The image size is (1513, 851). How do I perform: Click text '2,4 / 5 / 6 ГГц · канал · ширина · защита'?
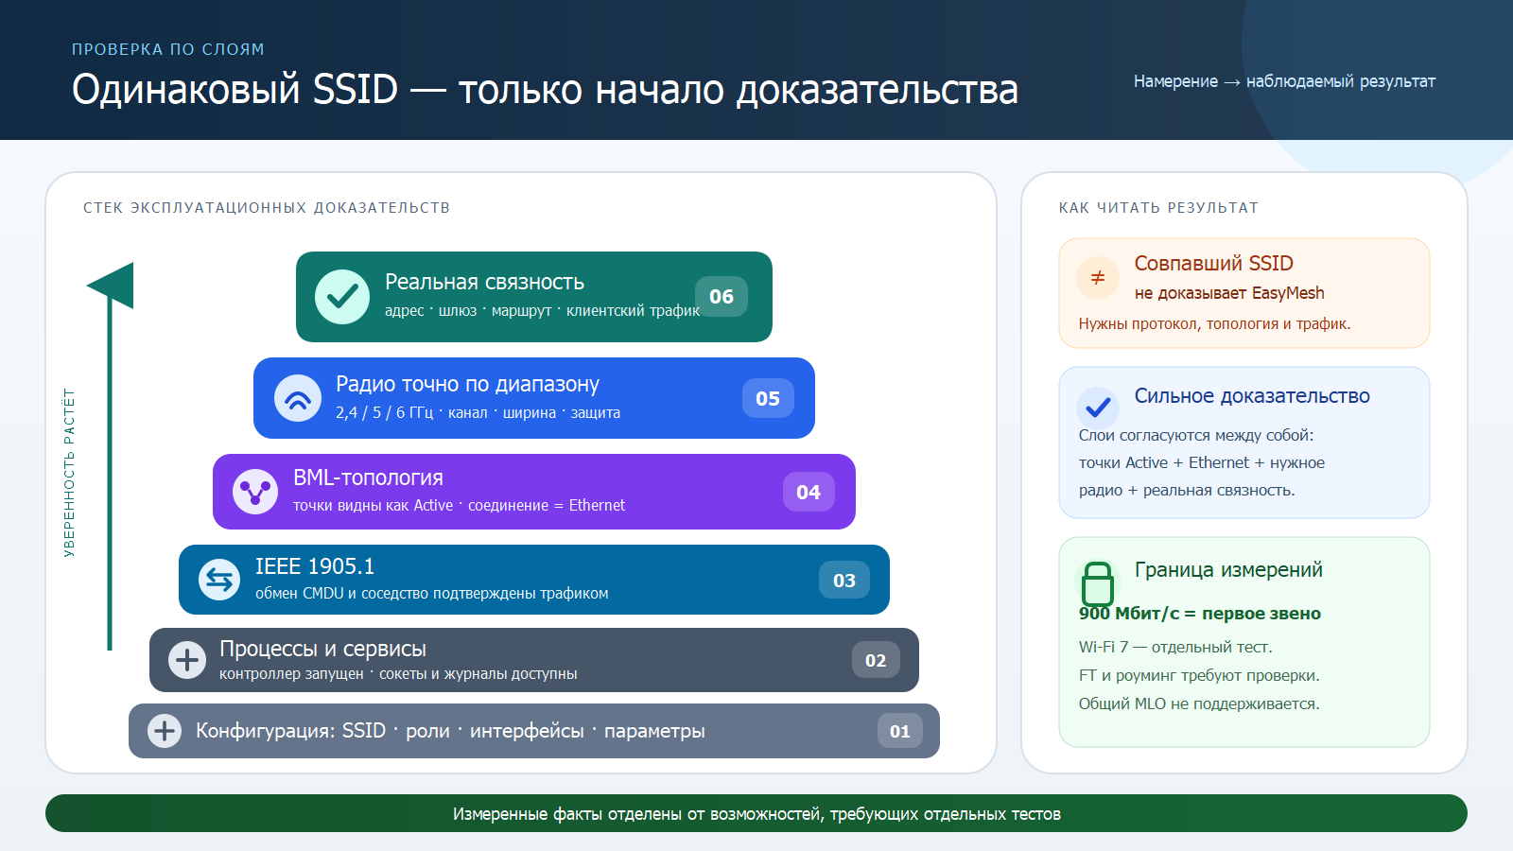pyautogui.click(x=478, y=412)
